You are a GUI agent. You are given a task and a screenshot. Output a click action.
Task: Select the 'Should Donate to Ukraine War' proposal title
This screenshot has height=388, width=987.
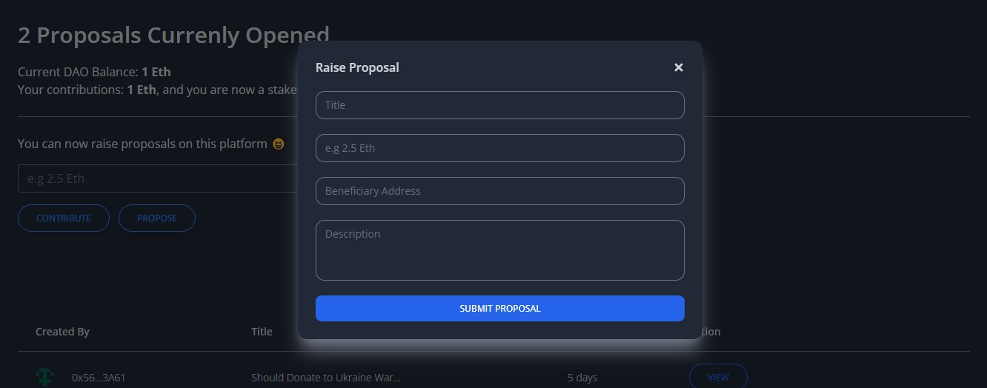click(325, 378)
